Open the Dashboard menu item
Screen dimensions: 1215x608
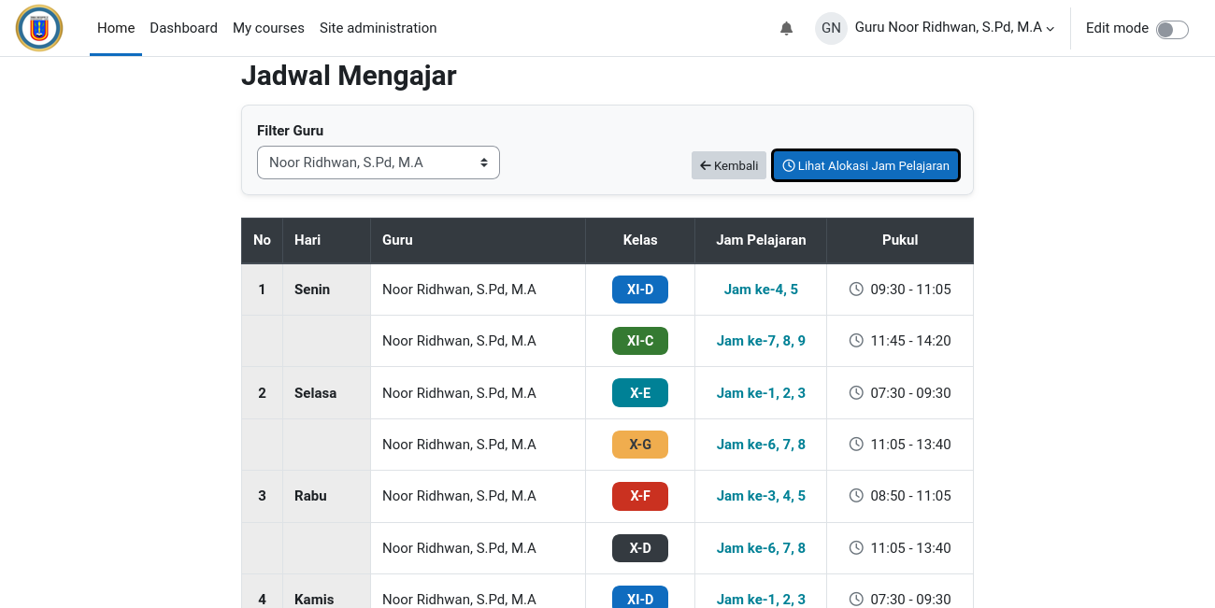click(x=183, y=28)
